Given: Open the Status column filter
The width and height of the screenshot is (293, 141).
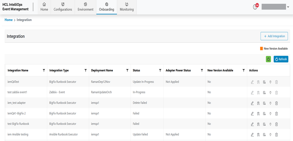Looking at the screenshot, I should click(160, 70).
